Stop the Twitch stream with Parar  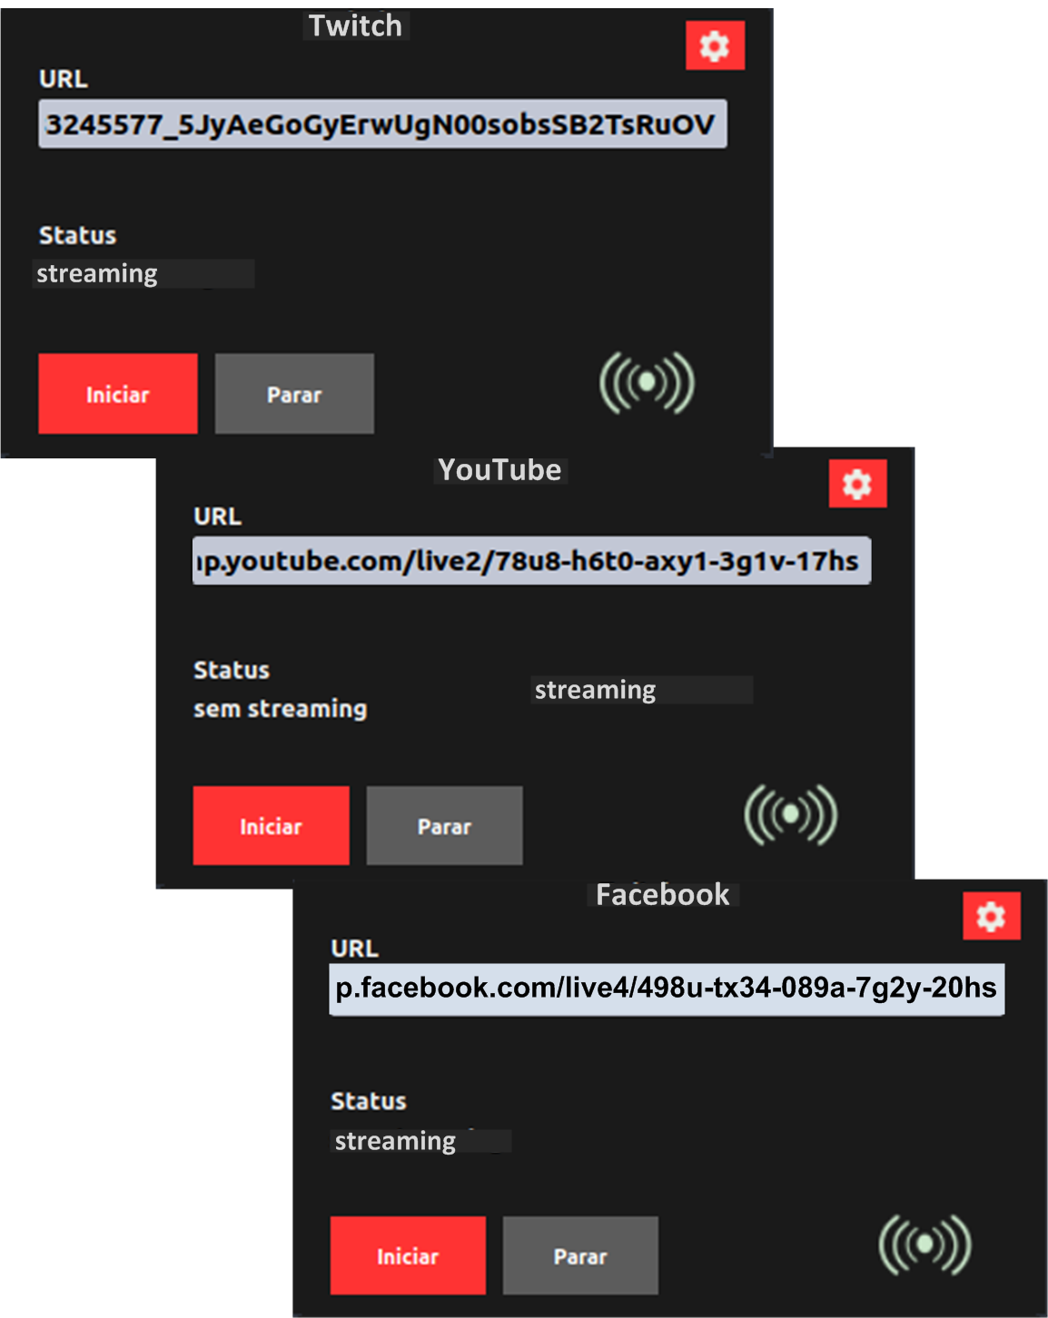tap(294, 394)
